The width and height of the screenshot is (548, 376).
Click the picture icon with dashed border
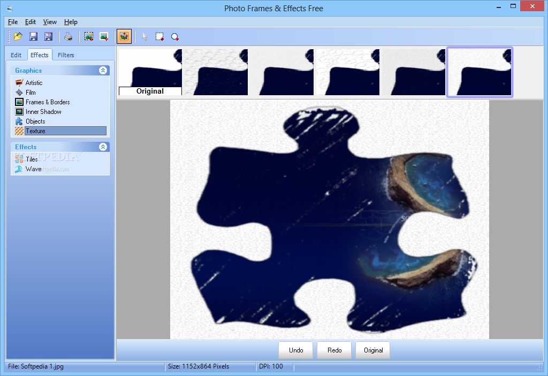click(x=89, y=36)
